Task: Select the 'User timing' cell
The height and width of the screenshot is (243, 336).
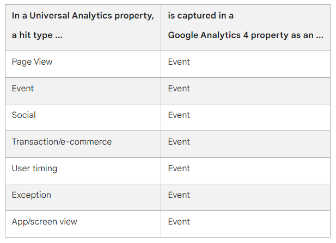Action: (34, 169)
